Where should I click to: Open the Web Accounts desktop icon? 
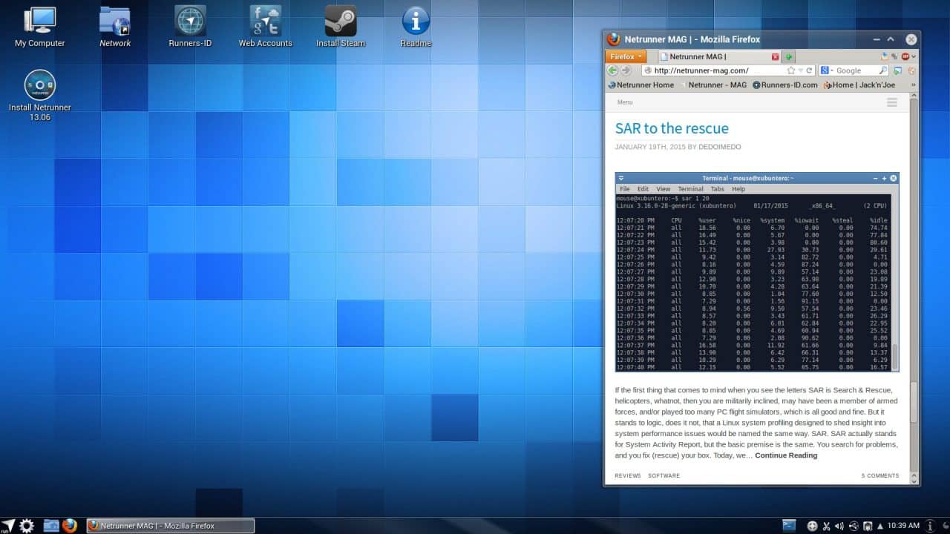pos(265,22)
